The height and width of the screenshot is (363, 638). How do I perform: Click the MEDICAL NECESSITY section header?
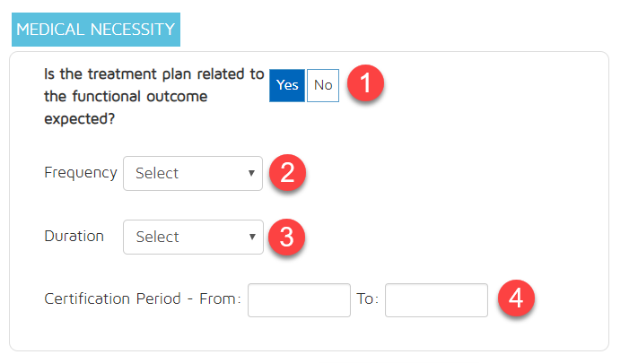[x=96, y=30]
